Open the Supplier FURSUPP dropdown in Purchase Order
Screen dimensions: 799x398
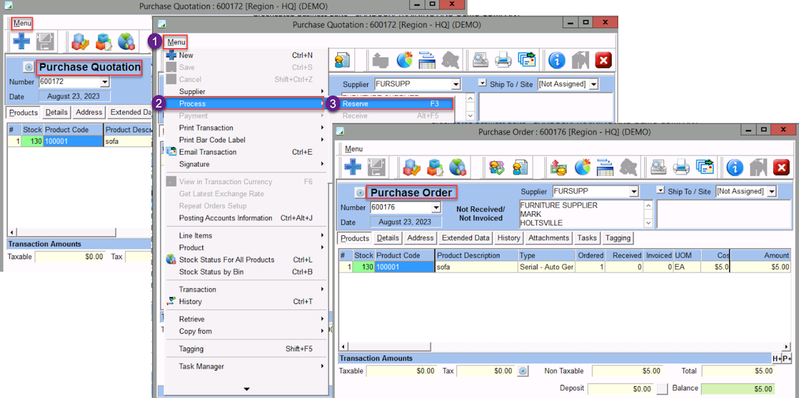(x=634, y=192)
